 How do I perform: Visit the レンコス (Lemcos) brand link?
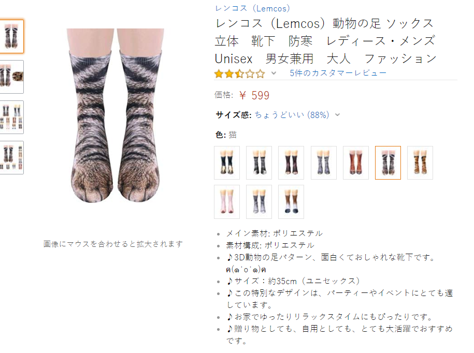tap(252, 8)
